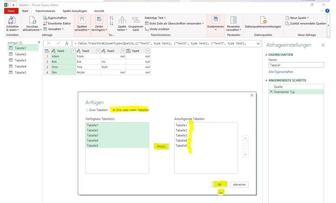Sort ascending with the A-Z icon
The height and width of the screenshot is (203, 336).
pyautogui.click(x=111, y=18)
